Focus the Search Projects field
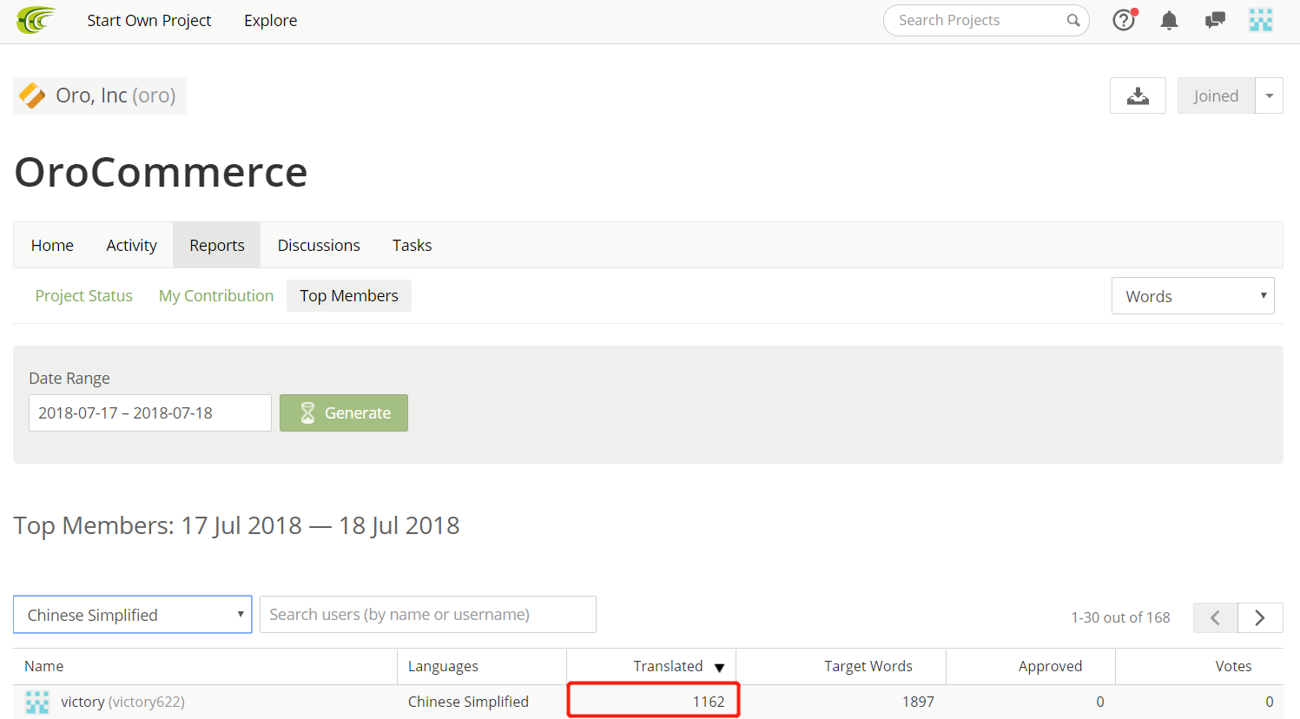 (x=987, y=20)
